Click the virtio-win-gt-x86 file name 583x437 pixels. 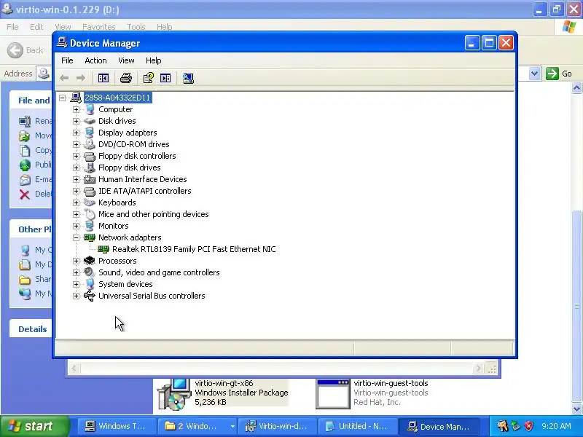(x=224, y=383)
